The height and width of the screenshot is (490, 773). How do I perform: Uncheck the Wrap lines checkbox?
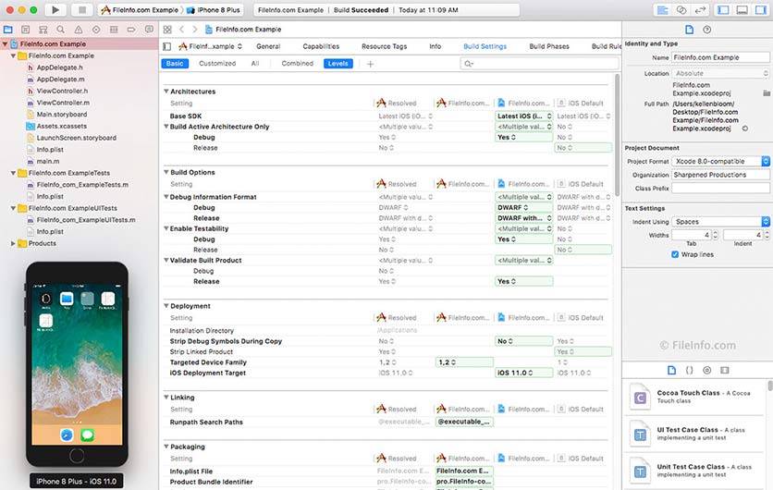click(x=675, y=254)
